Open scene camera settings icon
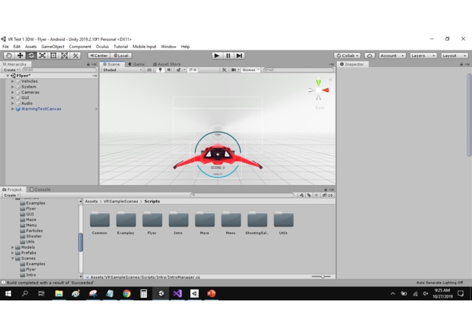This screenshot has height=335, width=472. tap(234, 70)
